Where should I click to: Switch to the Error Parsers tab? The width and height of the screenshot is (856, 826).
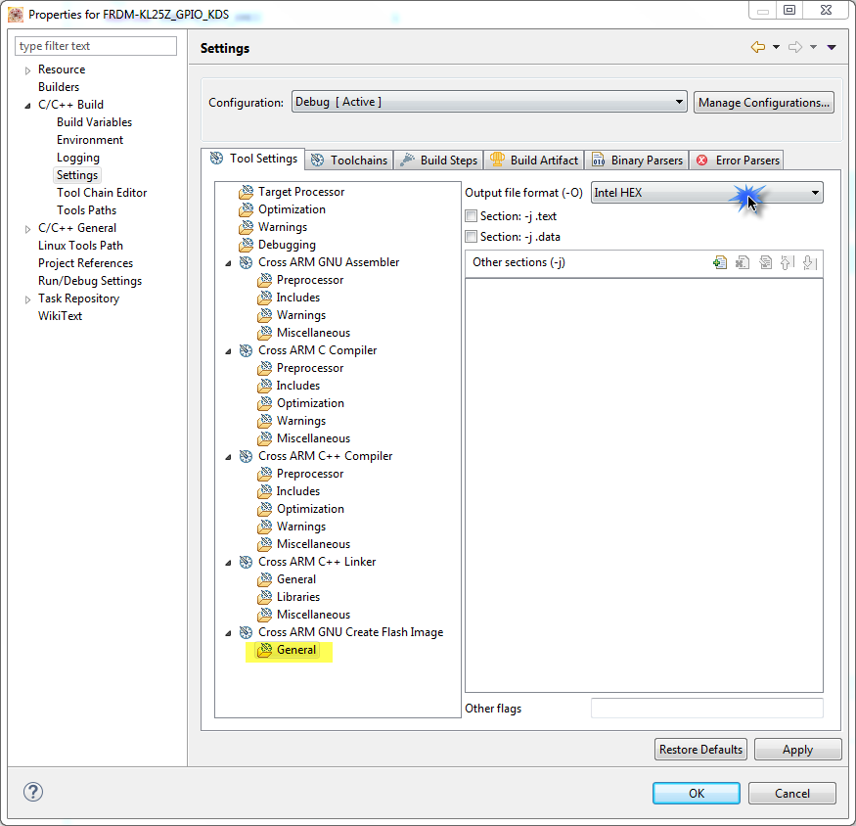point(737,161)
